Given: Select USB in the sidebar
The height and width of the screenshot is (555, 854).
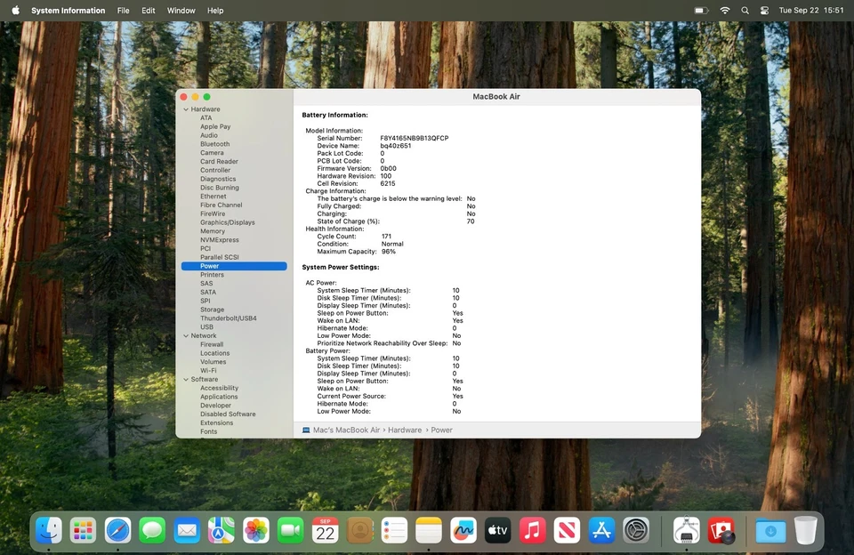Looking at the screenshot, I should pos(206,327).
